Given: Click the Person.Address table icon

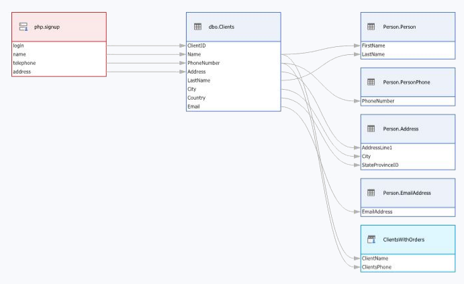Looking at the screenshot, I should [371, 129].
